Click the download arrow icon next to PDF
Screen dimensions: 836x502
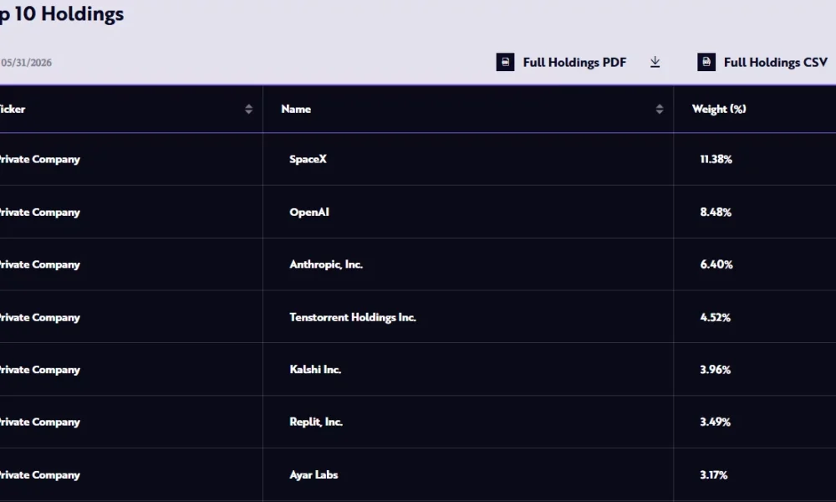click(655, 63)
